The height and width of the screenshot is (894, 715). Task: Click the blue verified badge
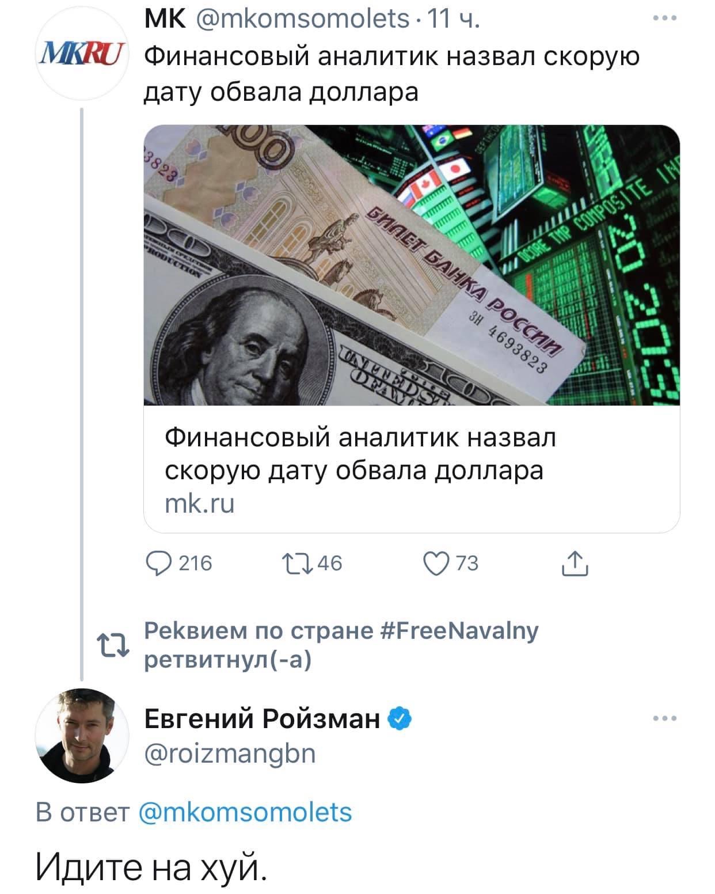point(400,719)
